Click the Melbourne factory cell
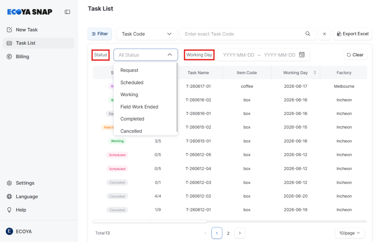 [344, 86]
